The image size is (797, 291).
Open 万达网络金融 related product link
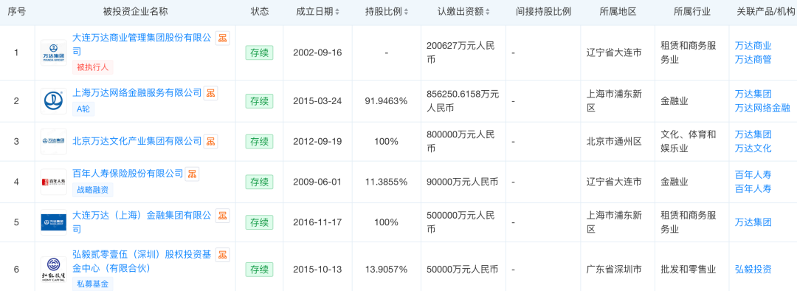[x=762, y=108]
